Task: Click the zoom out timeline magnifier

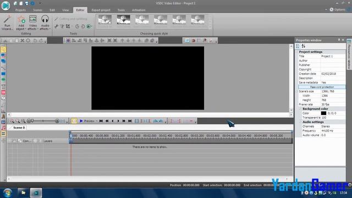Action: (18, 121)
